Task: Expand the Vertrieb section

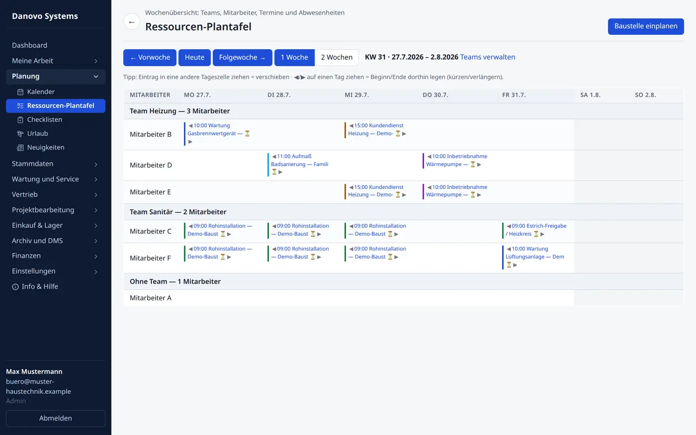Action: coord(56,195)
